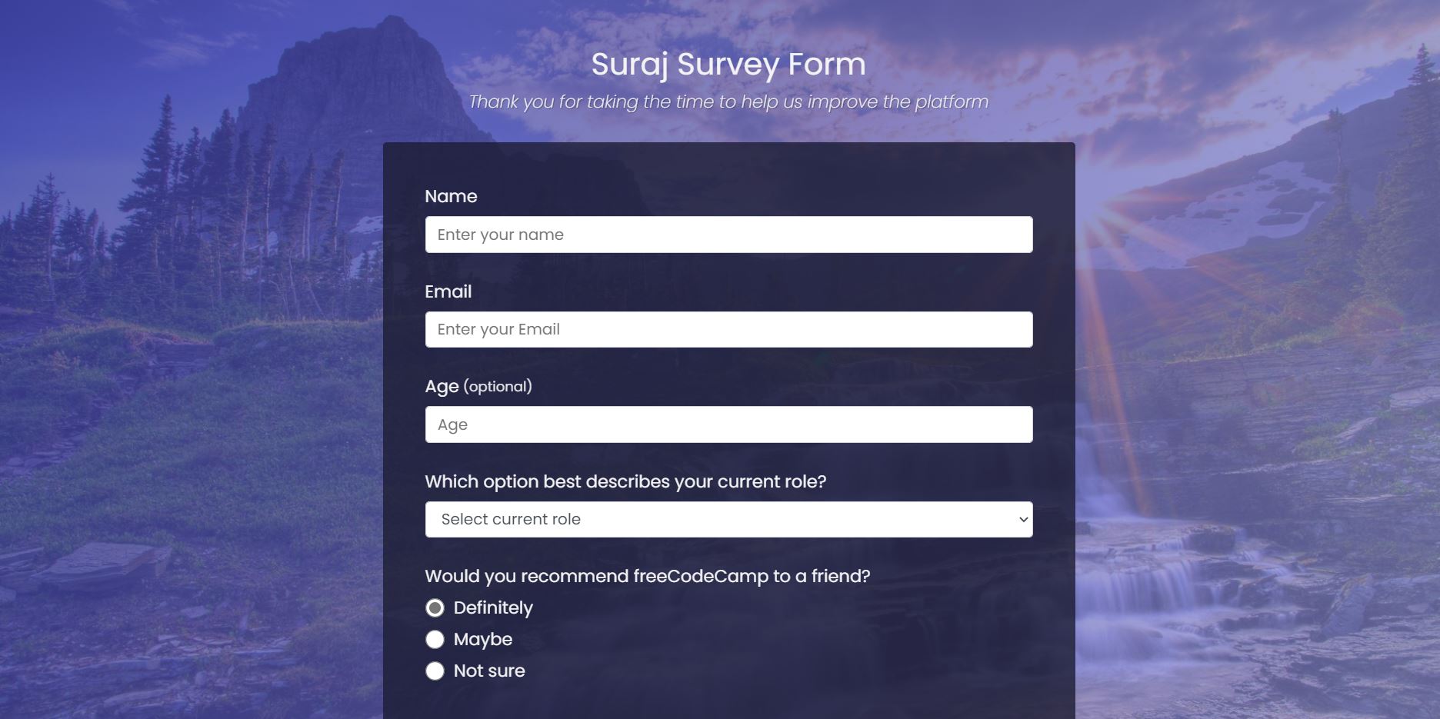
Task: Click the current role question label
Action: pyautogui.click(x=625, y=481)
